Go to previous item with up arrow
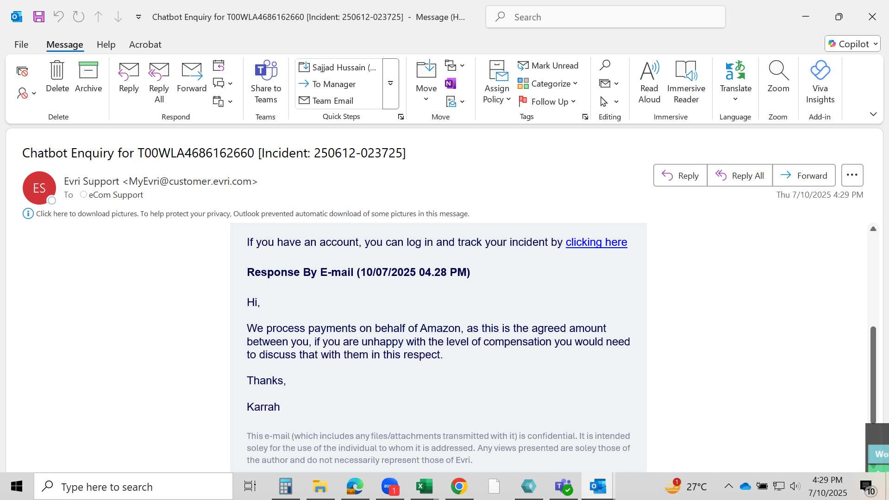Image resolution: width=889 pixels, height=500 pixels. click(x=98, y=17)
